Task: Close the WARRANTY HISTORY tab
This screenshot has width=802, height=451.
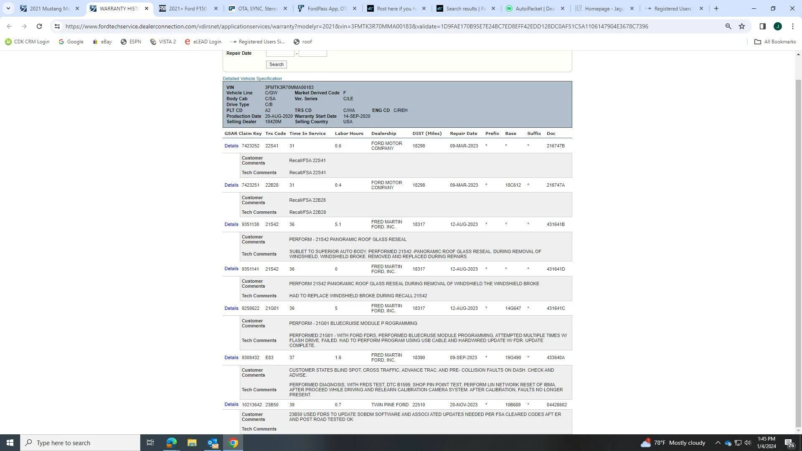Action: click(146, 8)
